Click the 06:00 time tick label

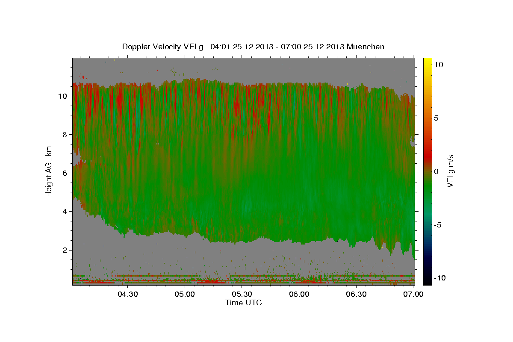pos(299,294)
